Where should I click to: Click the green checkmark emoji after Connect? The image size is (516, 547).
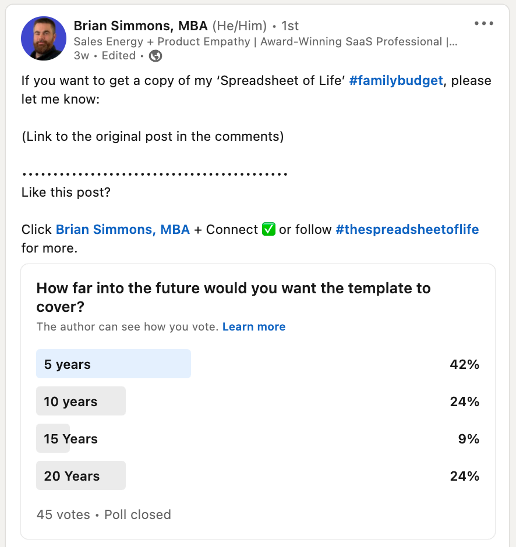click(x=268, y=229)
